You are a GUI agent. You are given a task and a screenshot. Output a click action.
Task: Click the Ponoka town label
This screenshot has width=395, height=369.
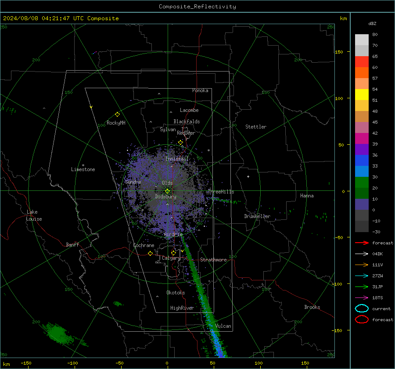tap(200, 90)
